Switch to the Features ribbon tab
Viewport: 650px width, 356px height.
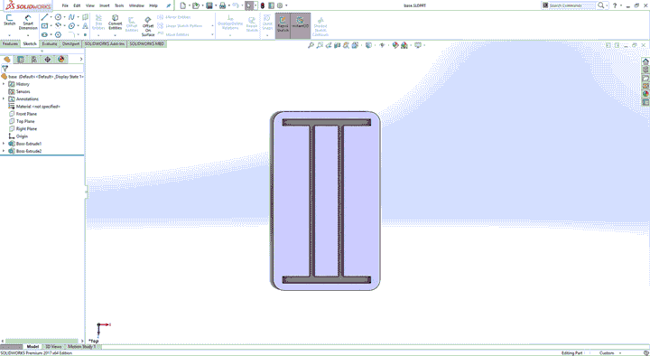(x=10, y=43)
